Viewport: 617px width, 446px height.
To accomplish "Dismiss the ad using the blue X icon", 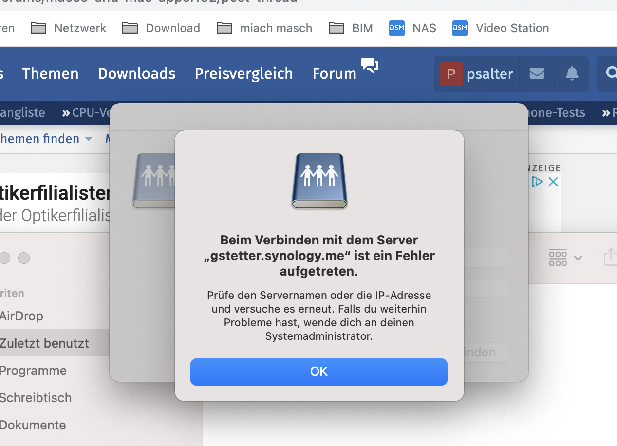I will pyautogui.click(x=553, y=181).
